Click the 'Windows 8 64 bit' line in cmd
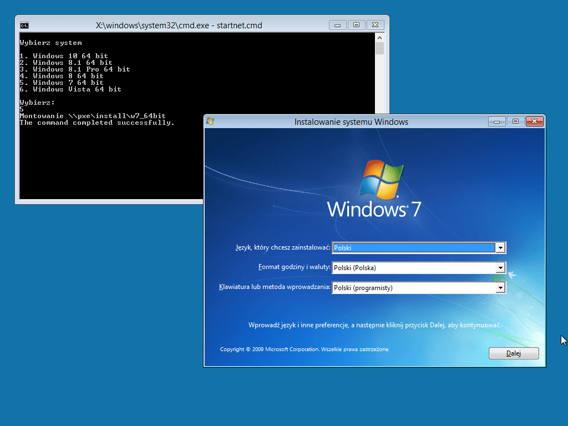 62,75
